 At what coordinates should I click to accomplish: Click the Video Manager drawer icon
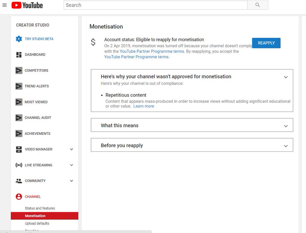[19, 149]
